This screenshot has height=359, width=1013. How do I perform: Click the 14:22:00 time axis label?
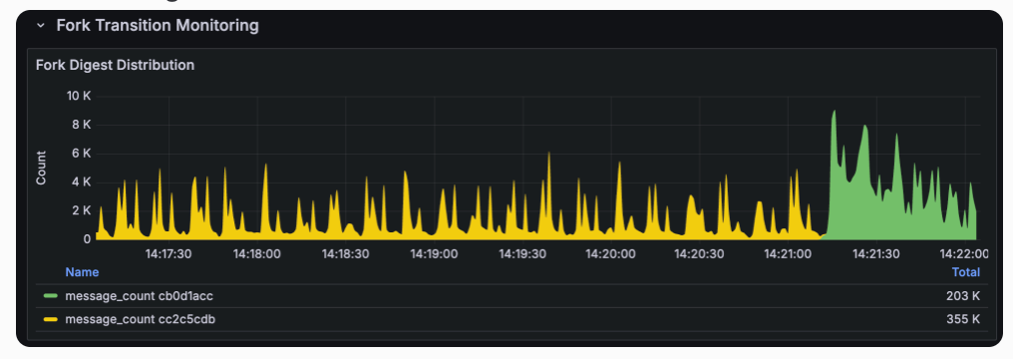tap(964, 253)
